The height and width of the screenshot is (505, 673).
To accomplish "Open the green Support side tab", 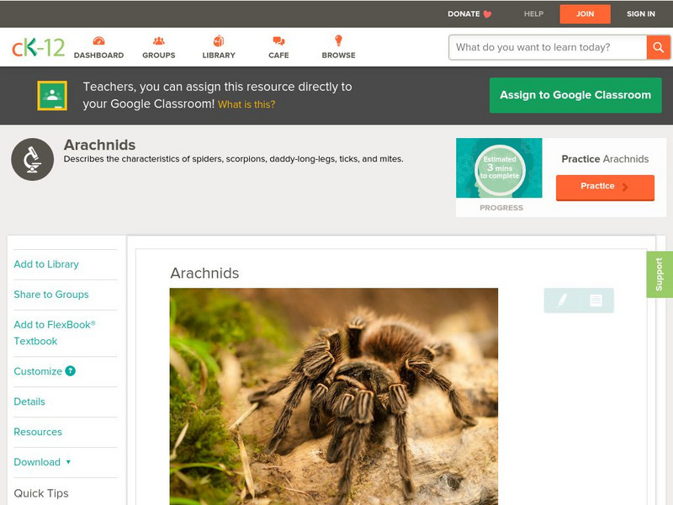I will pos(660,274).
